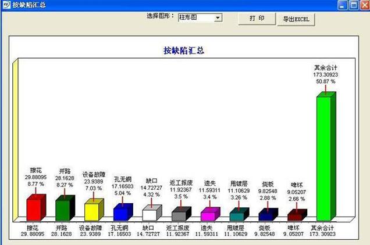Click the 50.87 % data label above 其余合计

(325, 82)
